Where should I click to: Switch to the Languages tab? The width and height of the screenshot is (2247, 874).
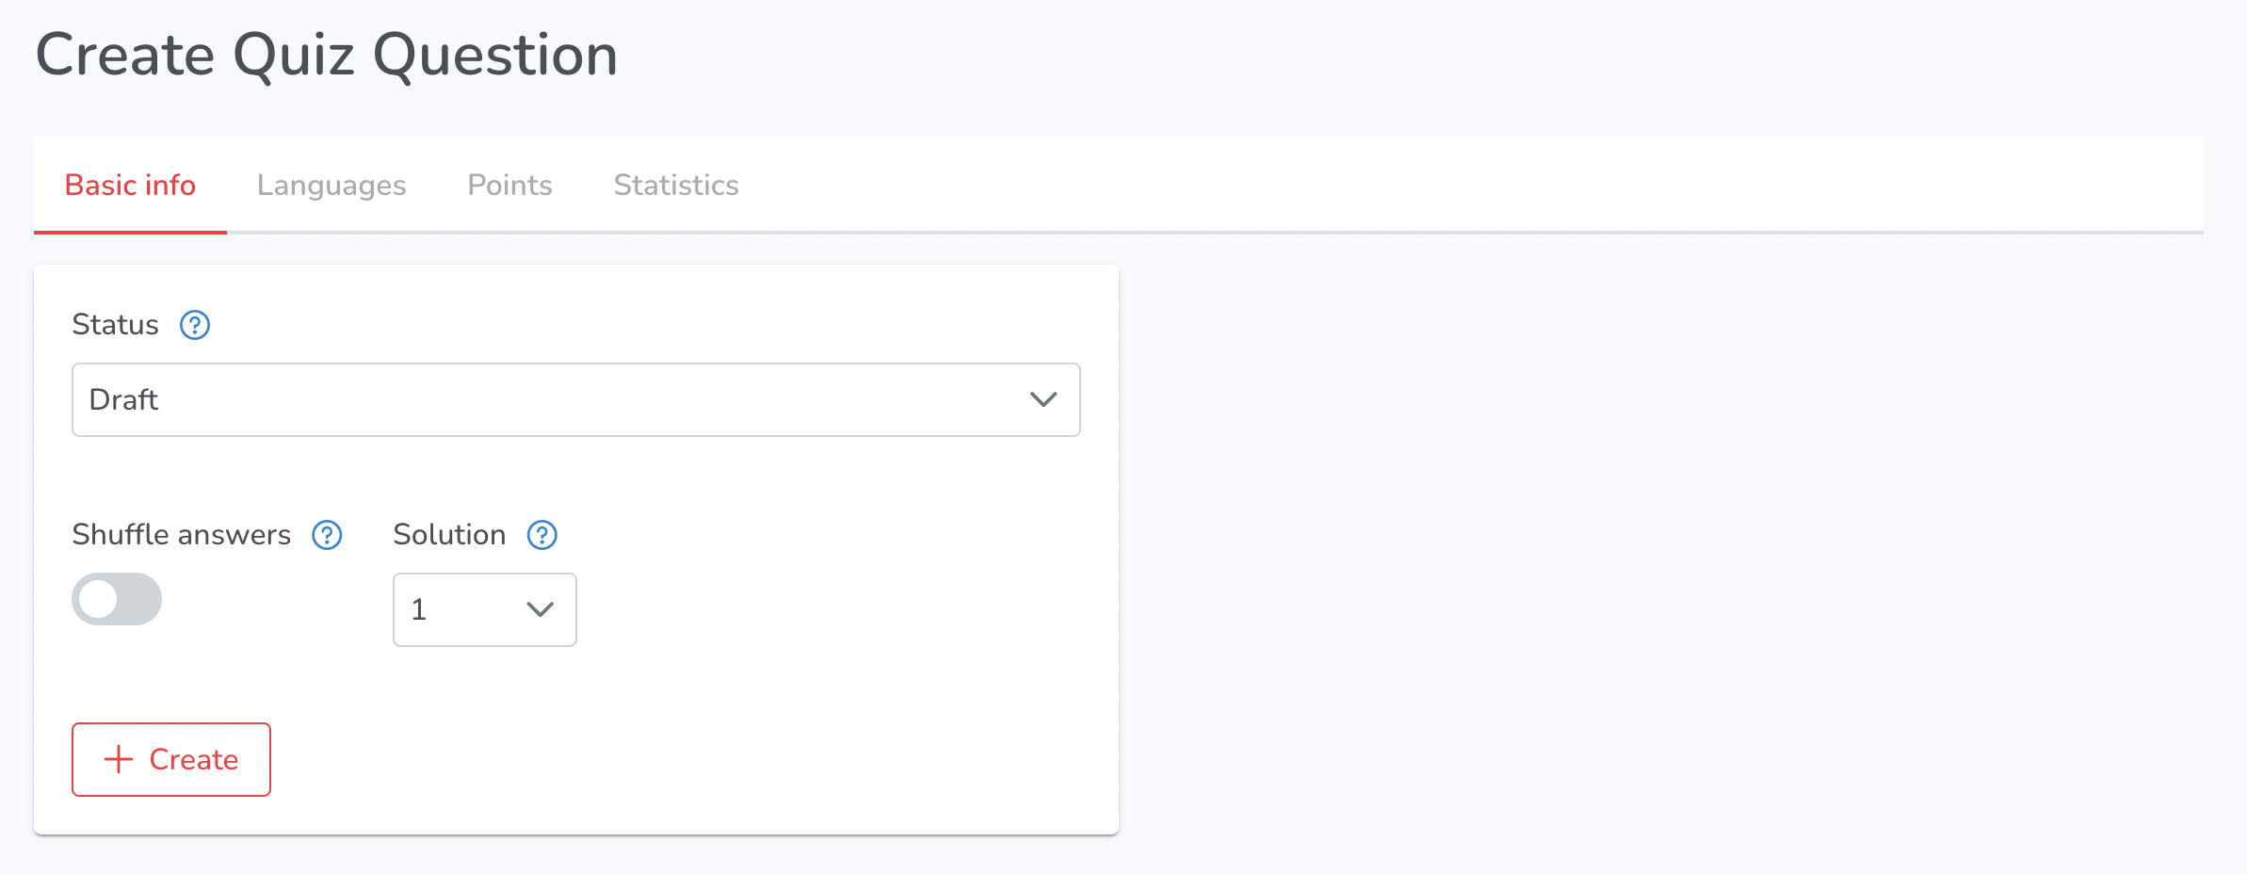331,185
